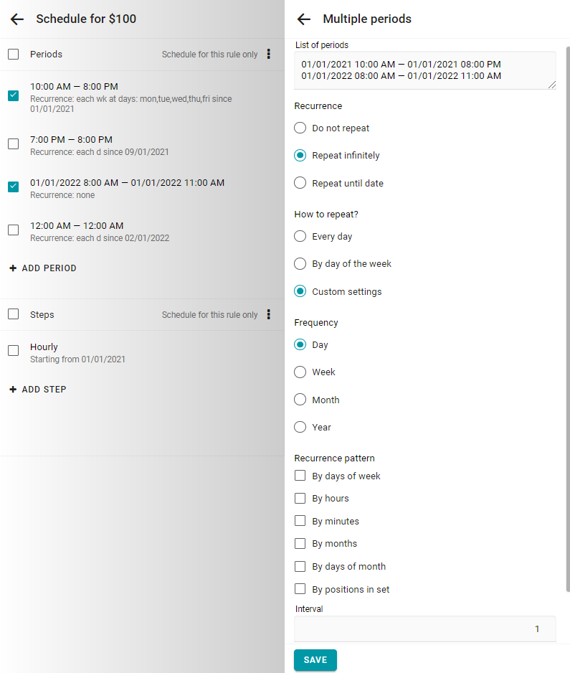Save the multiple periods settings
570x673 pixels.
[x=315, y=660]
